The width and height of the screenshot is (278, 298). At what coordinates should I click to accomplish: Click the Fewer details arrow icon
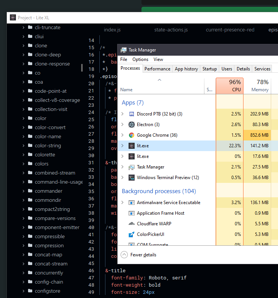click(124, 255)
